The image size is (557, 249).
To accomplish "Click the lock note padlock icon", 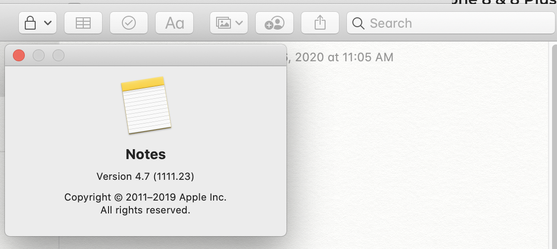I will point(31,23).
